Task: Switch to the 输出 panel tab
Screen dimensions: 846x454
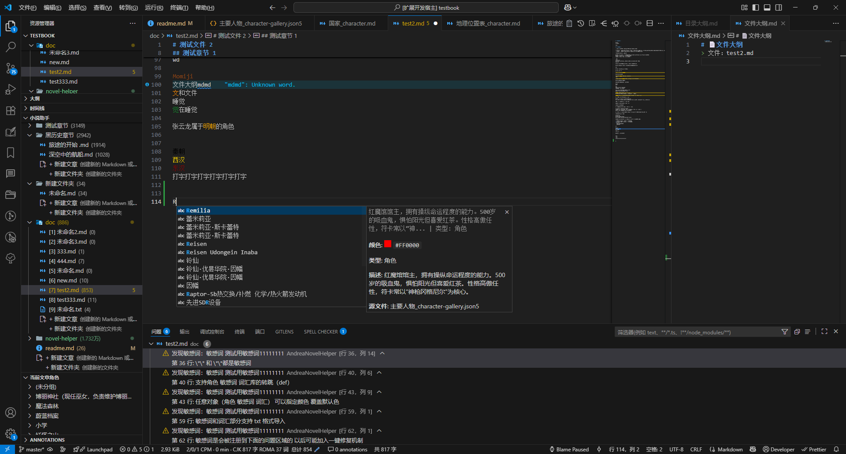Action: [x=184, y=332]
